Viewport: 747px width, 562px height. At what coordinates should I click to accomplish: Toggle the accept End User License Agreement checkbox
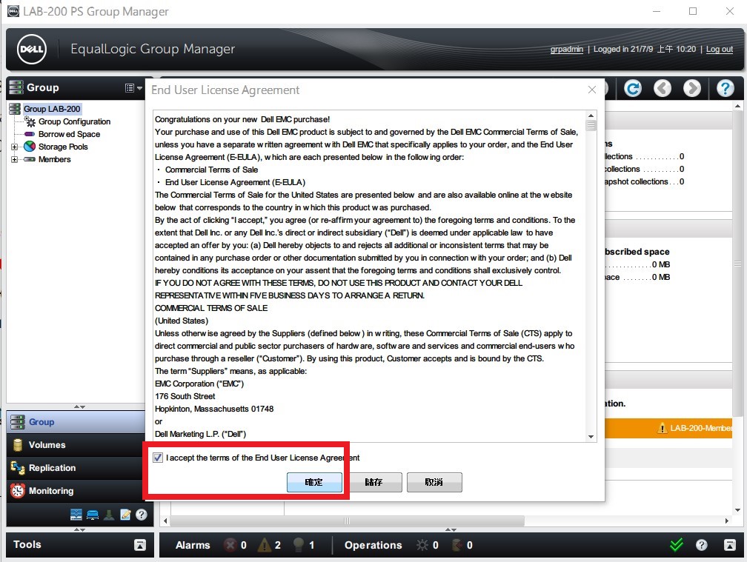click(x=158, y=458)
